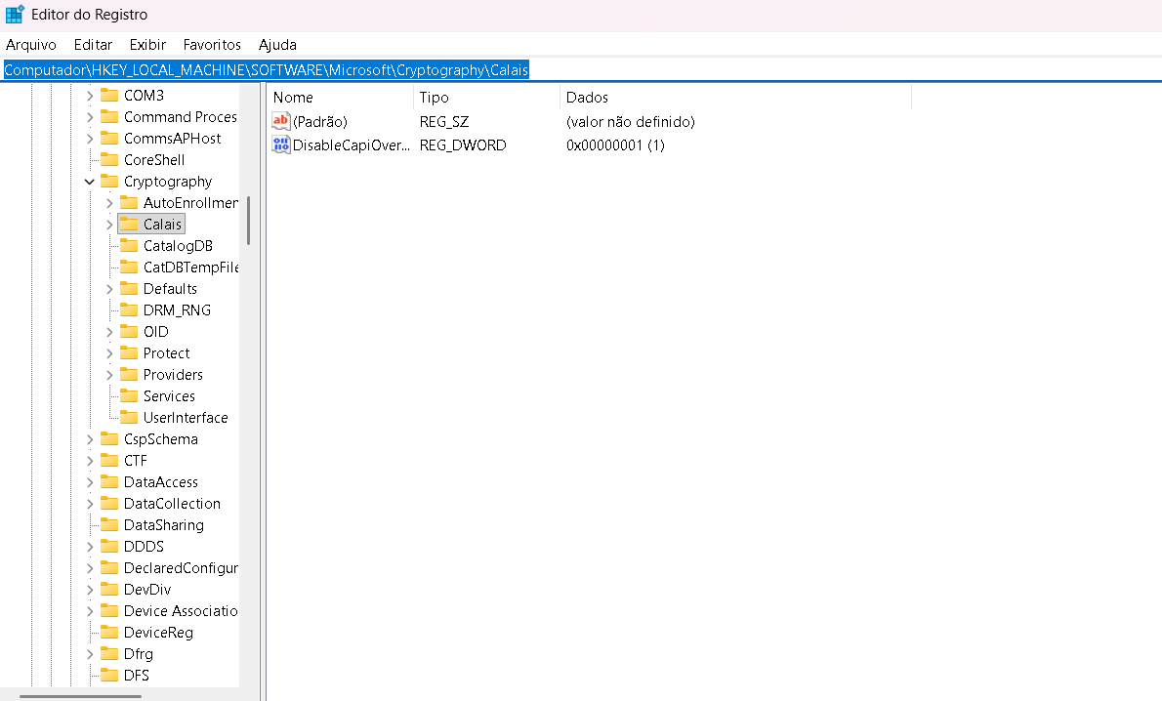The width and height of the screenshot is (1162, 701).
Task: Click the Registry Editor app icon in title bar
Action: 15,15
